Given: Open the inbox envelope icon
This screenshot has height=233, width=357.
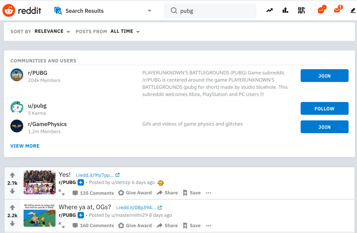Looking at the screenshot, I should click(x=338, y=10).
